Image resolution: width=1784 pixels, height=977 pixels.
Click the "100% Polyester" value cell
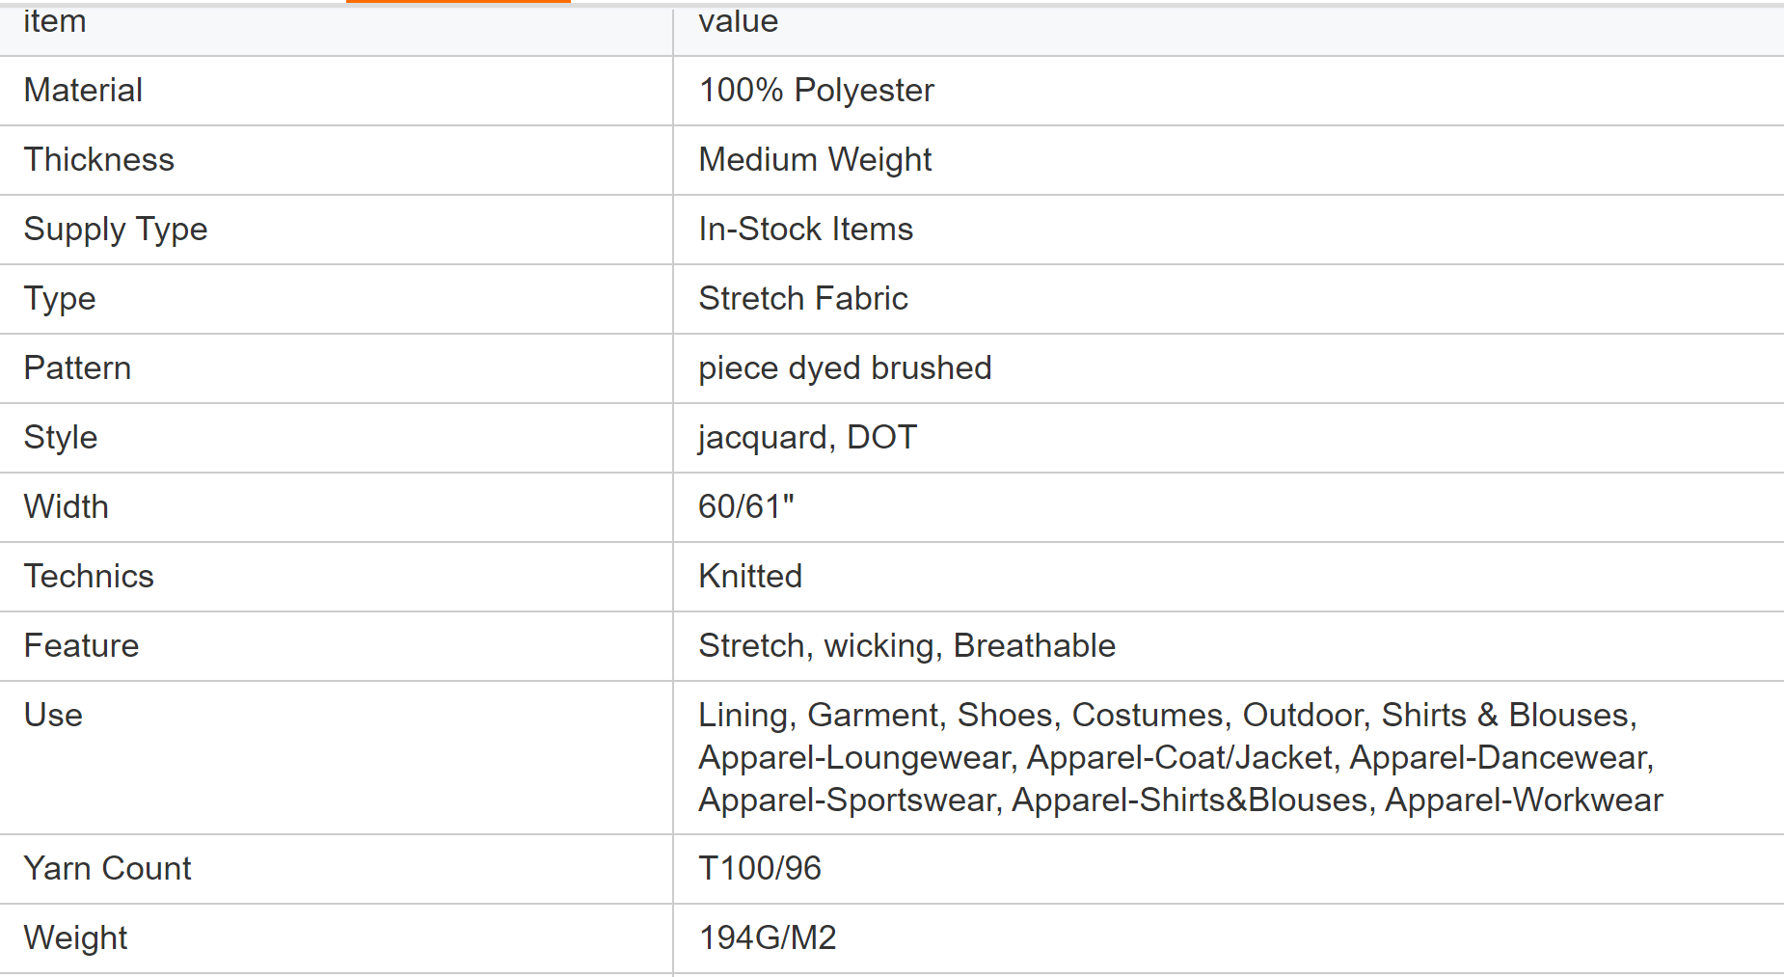(x=816, y=91)
